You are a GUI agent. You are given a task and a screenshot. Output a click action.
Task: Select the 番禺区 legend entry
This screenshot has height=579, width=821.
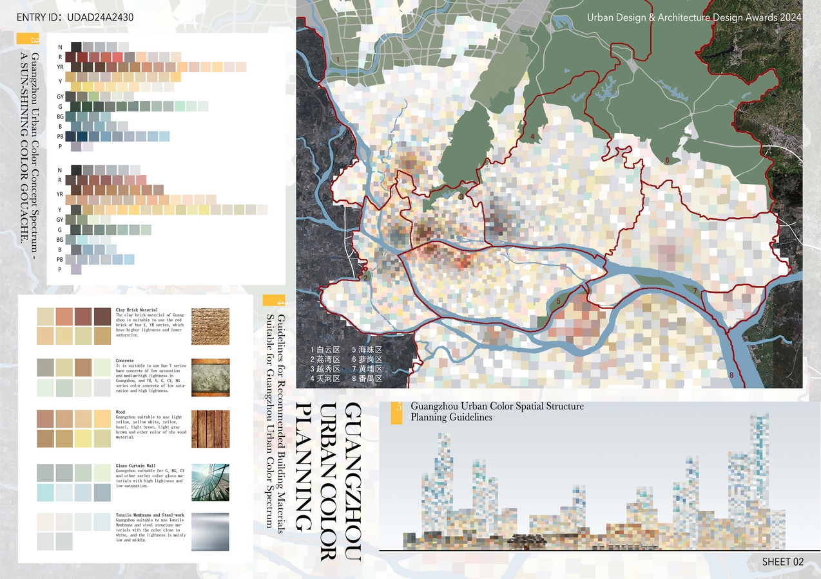(x=371, y=379)
